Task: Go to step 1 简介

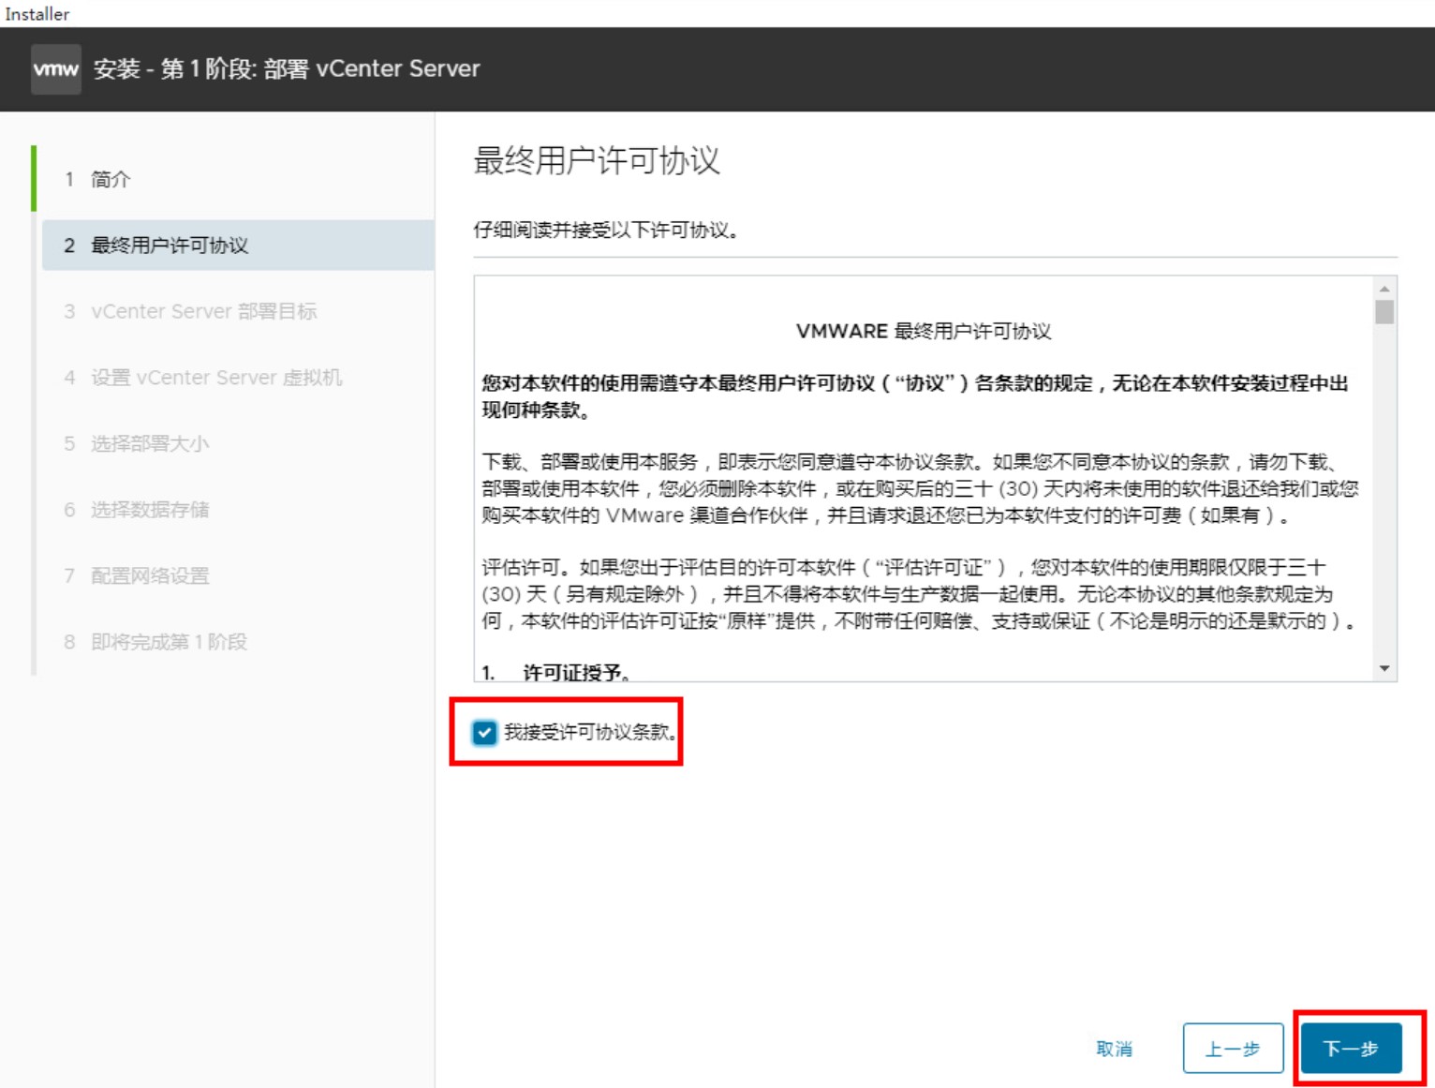Action: [111, 179]
